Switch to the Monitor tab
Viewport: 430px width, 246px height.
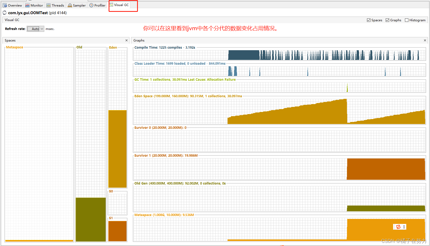click(34, 5)
